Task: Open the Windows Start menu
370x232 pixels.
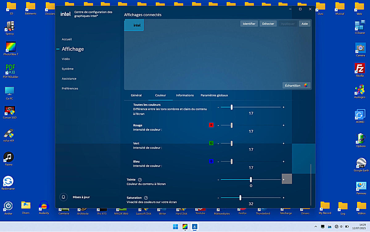Action: 175,227
